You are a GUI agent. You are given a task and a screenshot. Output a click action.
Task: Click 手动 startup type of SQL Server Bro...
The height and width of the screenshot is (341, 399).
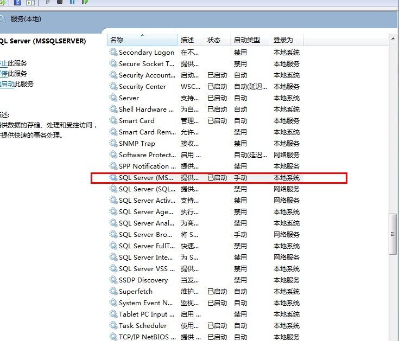240,235
